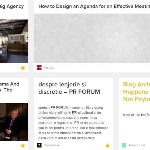Click the gray placeholder image of HBR article
This screenshot has height=150, width=150.
tap(92, 38)
